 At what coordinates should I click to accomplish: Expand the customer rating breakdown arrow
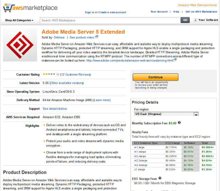58,75
